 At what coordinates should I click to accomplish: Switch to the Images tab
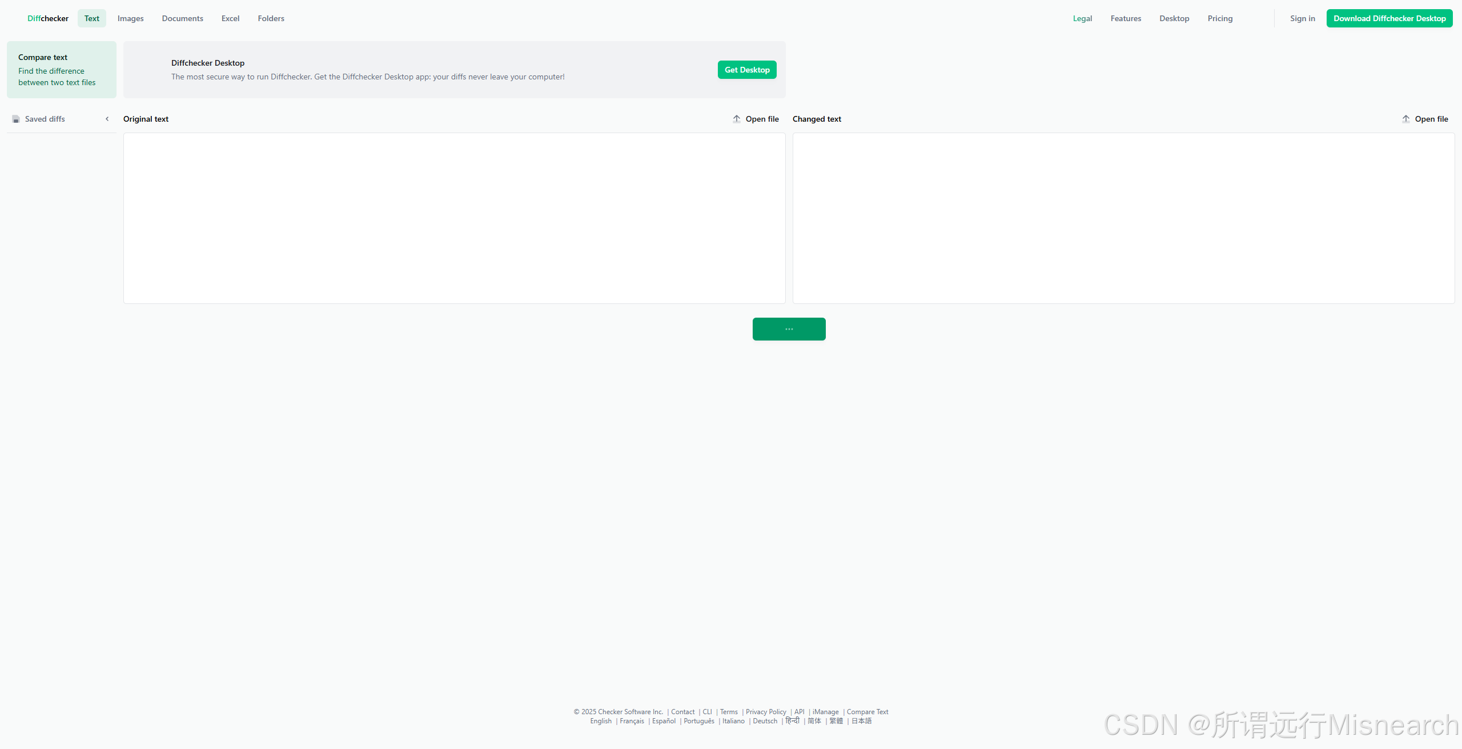tap(130, 18)
